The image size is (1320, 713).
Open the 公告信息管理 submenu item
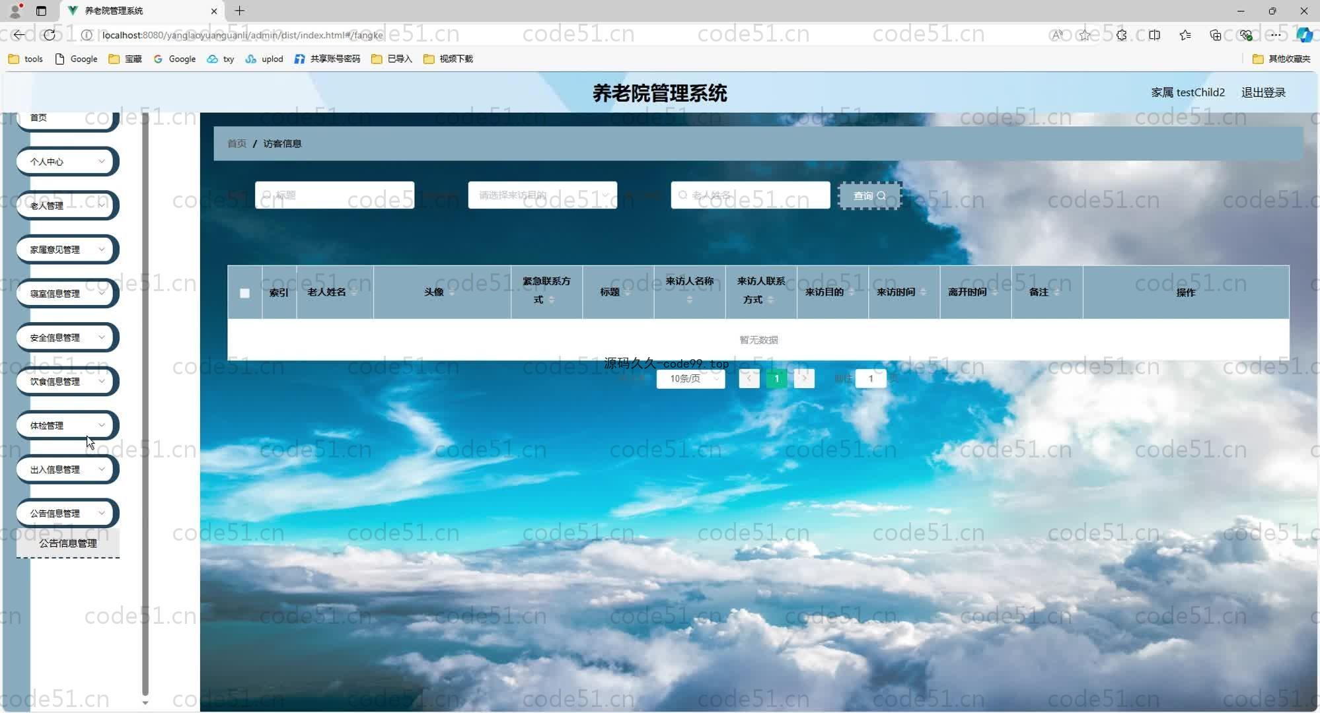coord(68,543)
